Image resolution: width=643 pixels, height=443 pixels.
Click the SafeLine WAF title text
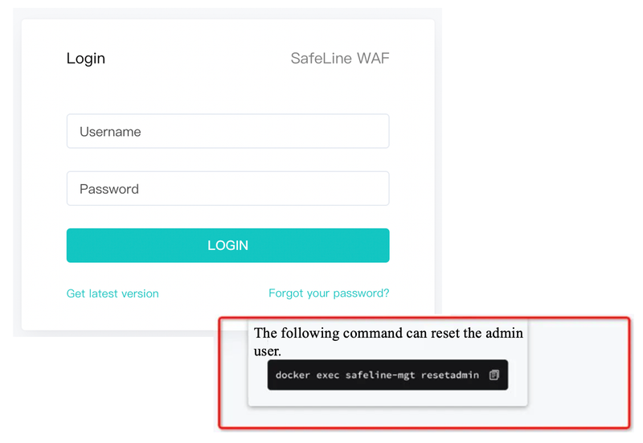[x=340, y=58]
